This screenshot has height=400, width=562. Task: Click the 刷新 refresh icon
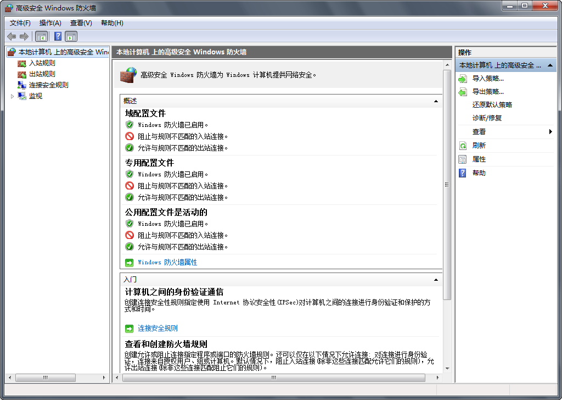click(463, 146)
